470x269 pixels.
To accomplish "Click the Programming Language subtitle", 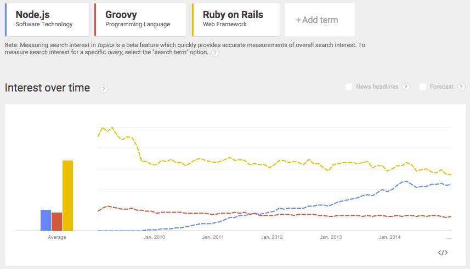I will [138, 24].
